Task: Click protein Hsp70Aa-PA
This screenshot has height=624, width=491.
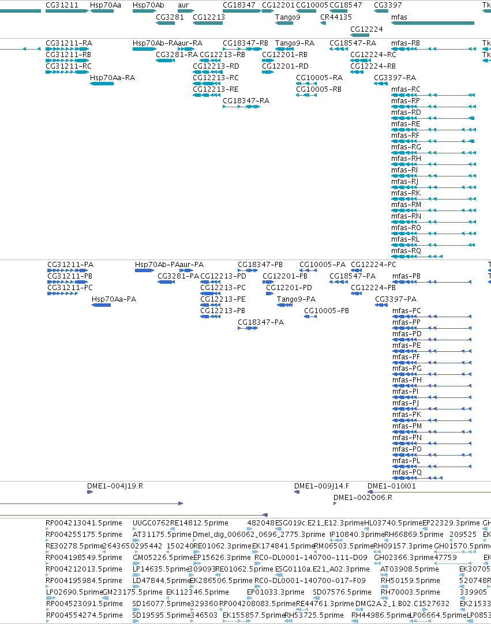Action: [101, 305]
